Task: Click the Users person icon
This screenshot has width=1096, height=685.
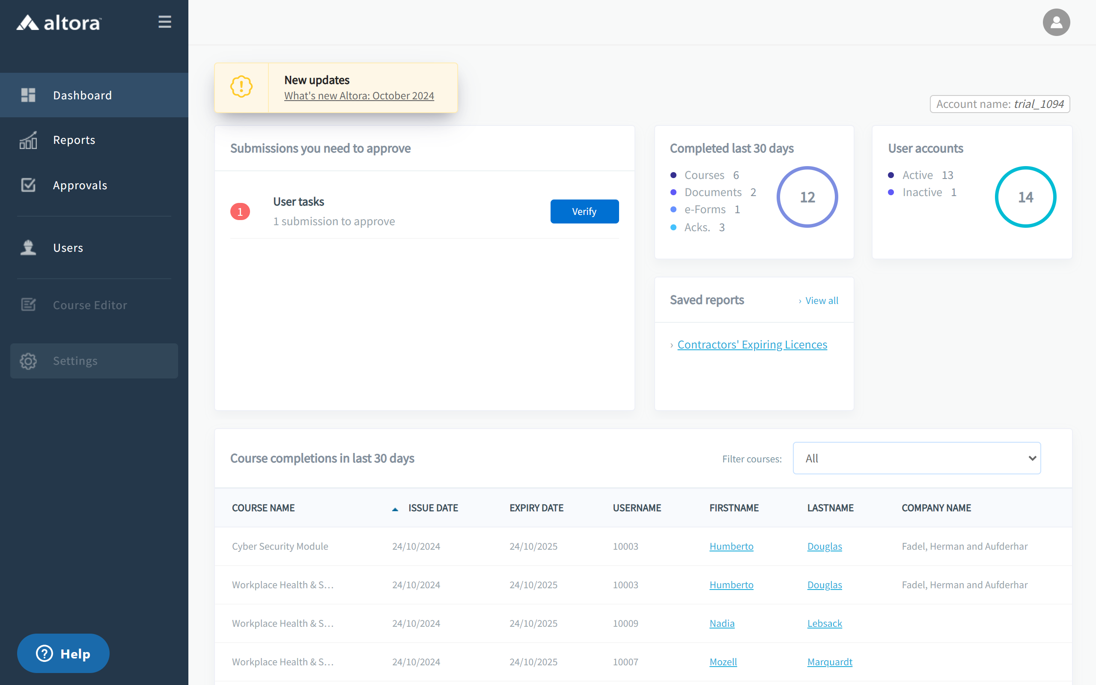Action: pyautogui.click(x=28, y=247)
